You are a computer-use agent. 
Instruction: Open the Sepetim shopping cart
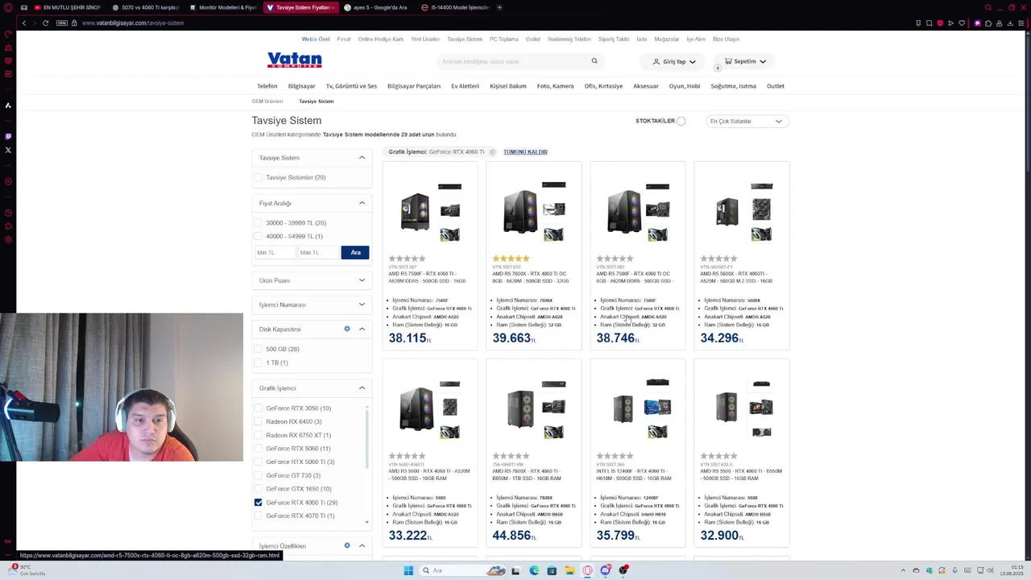pyautogui.click(x=745, y=61)
